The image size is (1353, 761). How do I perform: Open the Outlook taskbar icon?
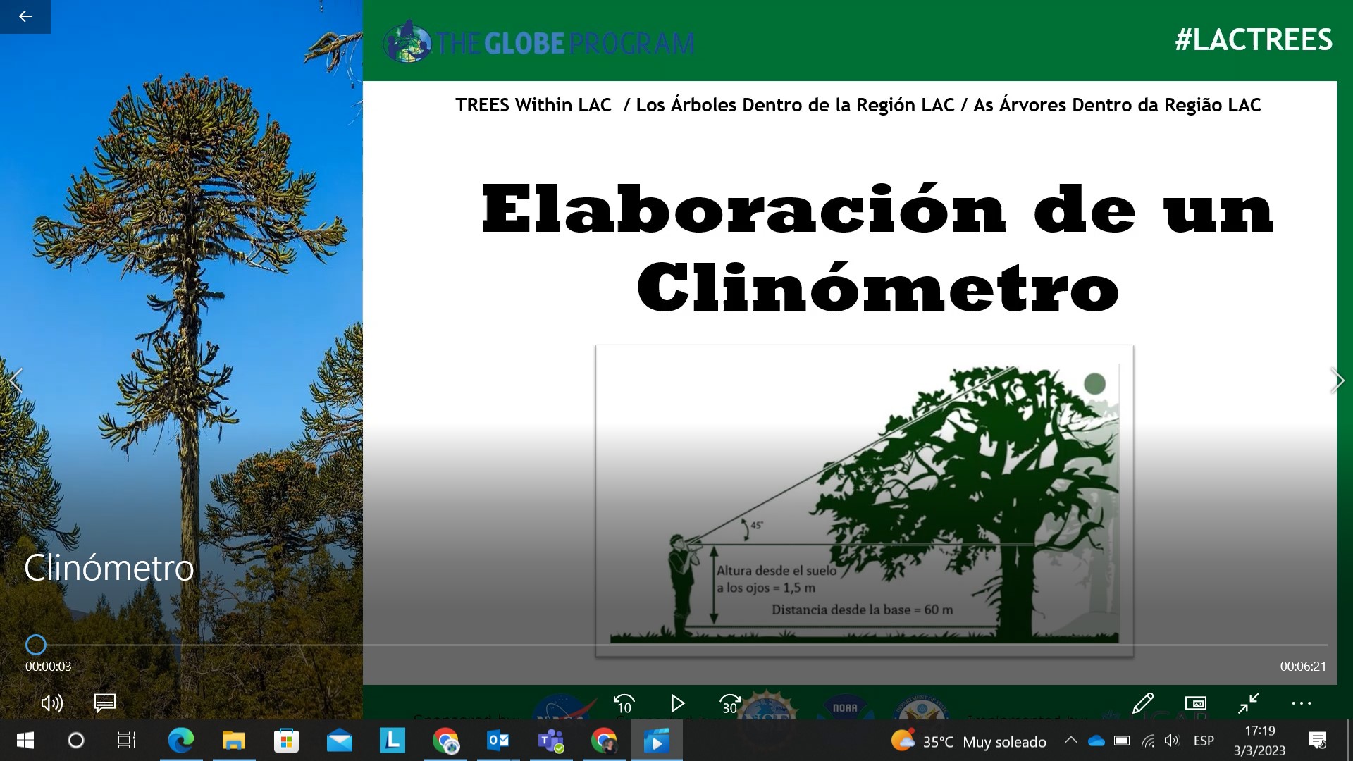498,741
